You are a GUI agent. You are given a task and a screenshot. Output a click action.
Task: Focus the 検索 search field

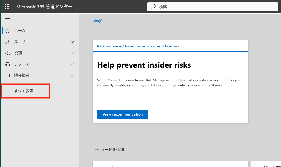[x=213, y=7]
